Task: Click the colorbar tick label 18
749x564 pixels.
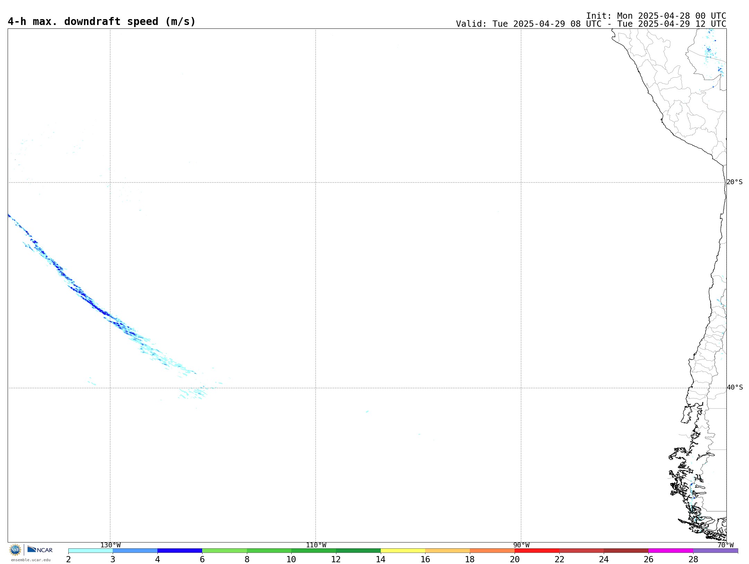Action: coord(470,559)
